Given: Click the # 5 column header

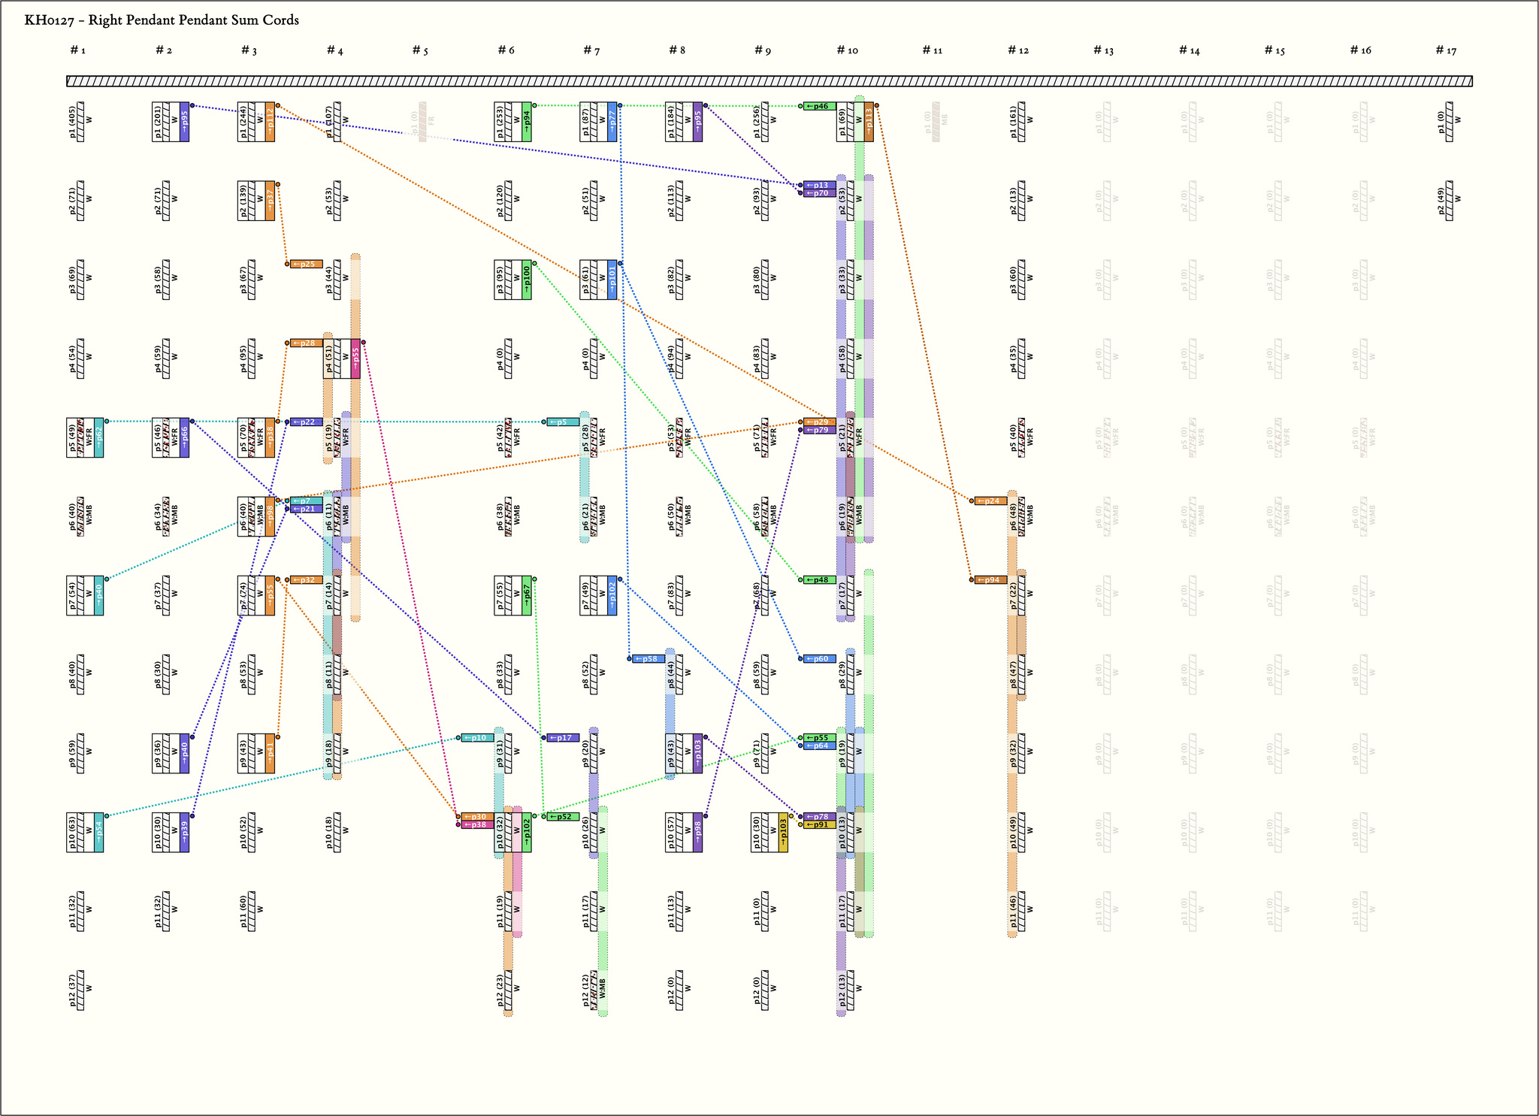Looking at the screenshot, I should coord(420,50).
